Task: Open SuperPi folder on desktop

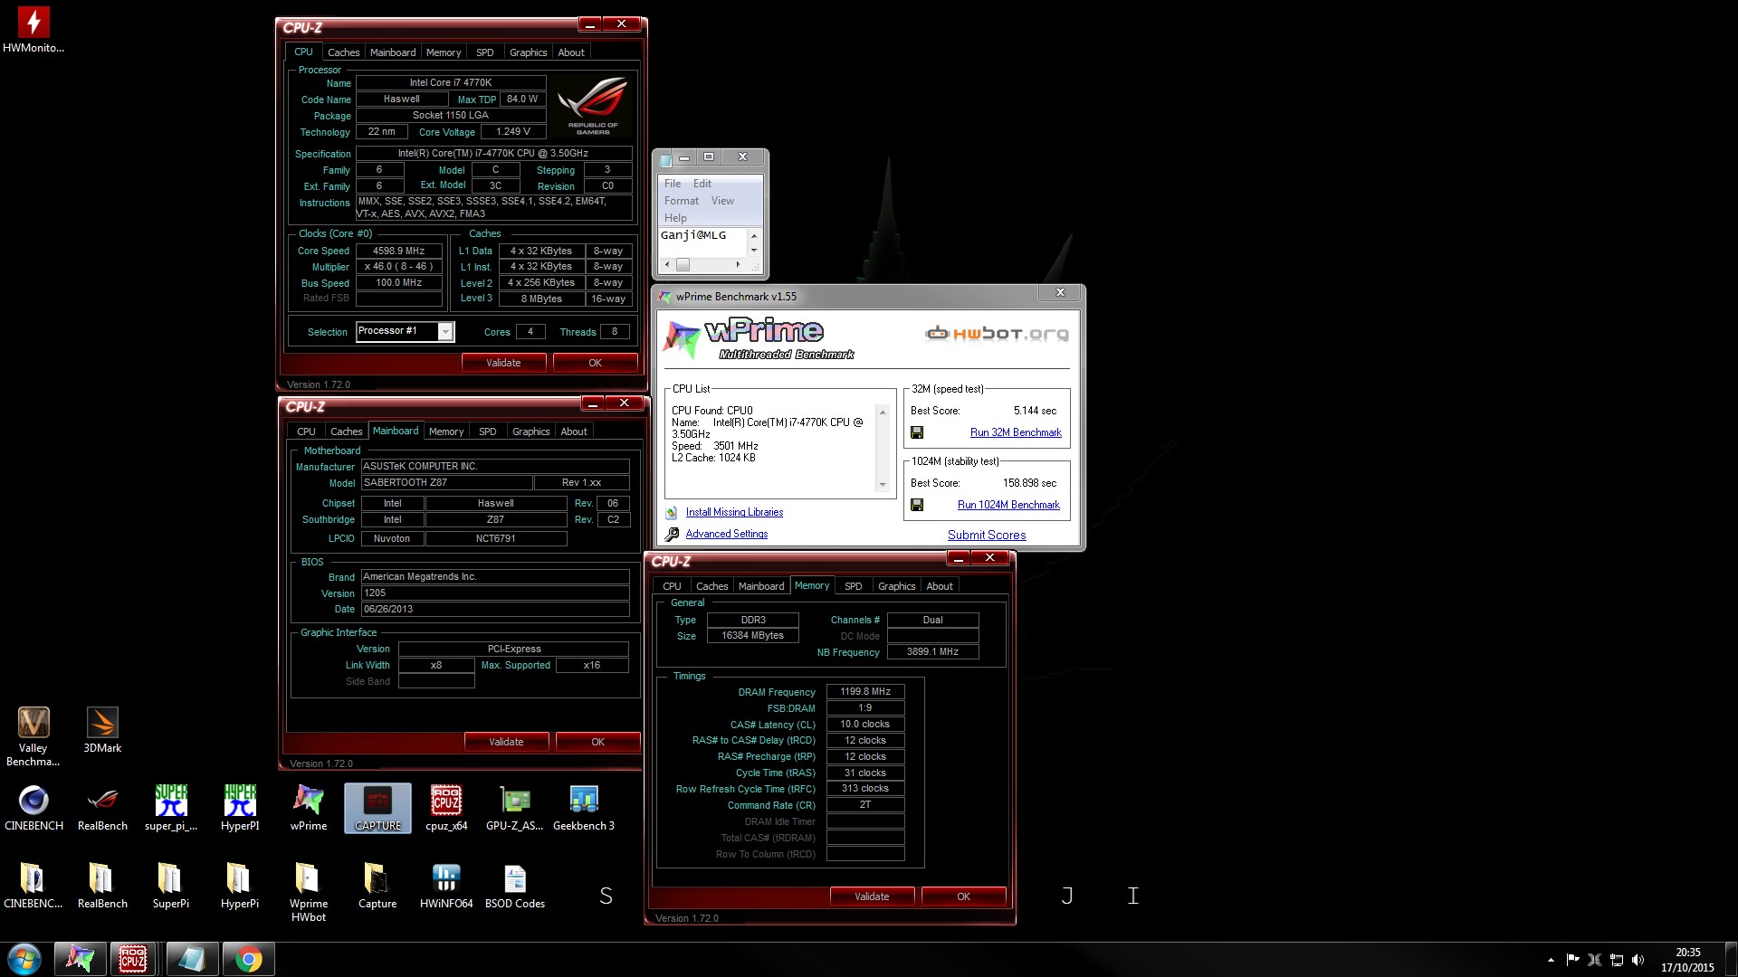Action: coord(171,885)
